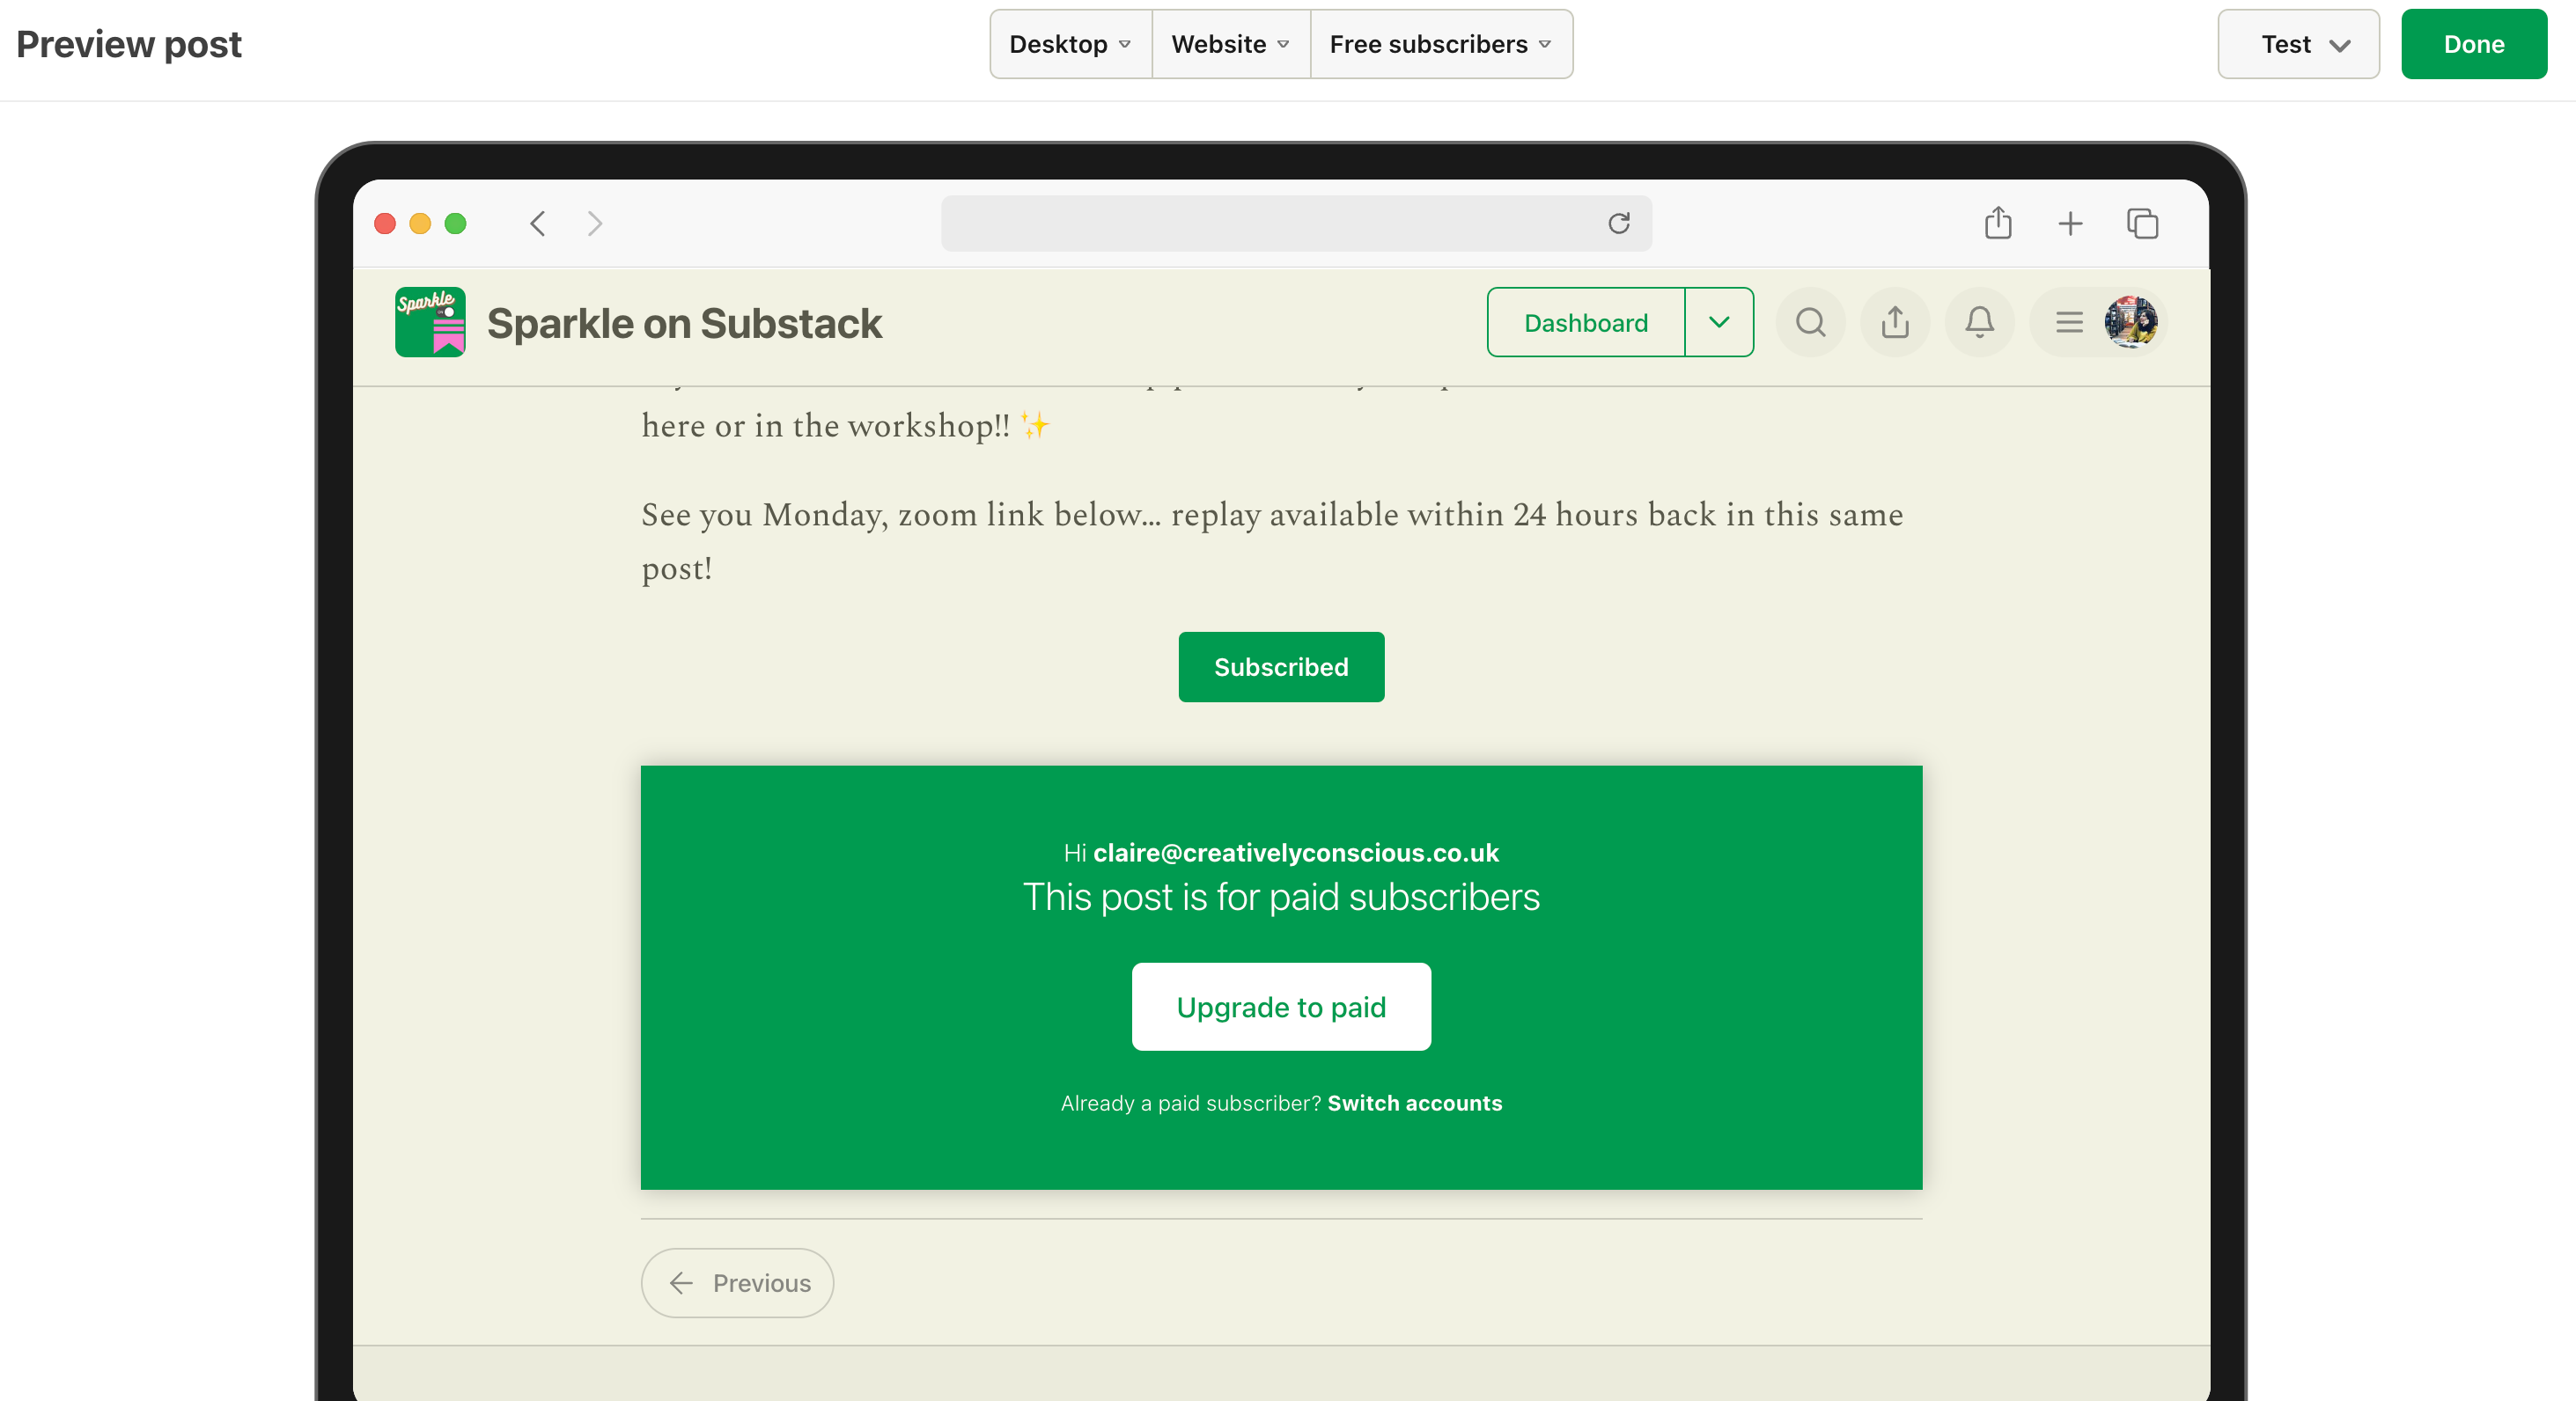Screen dimensions: 2576x1401
Task: Open the hamburger menu icon
Action: pyautogui.click(x=2069, y=323)
